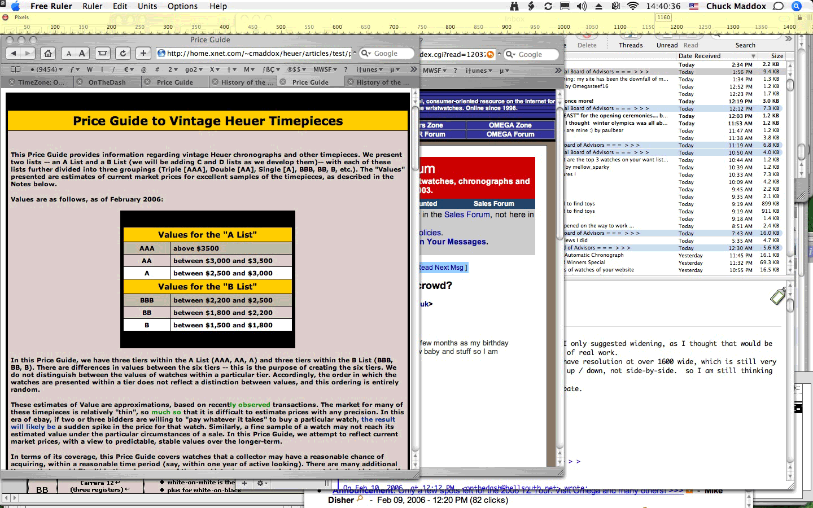The width and height of the screenshot is (813, 508).
Task: Select the Yesterday mail row sized 69.3 KB
Action: [x=675, y=262]
